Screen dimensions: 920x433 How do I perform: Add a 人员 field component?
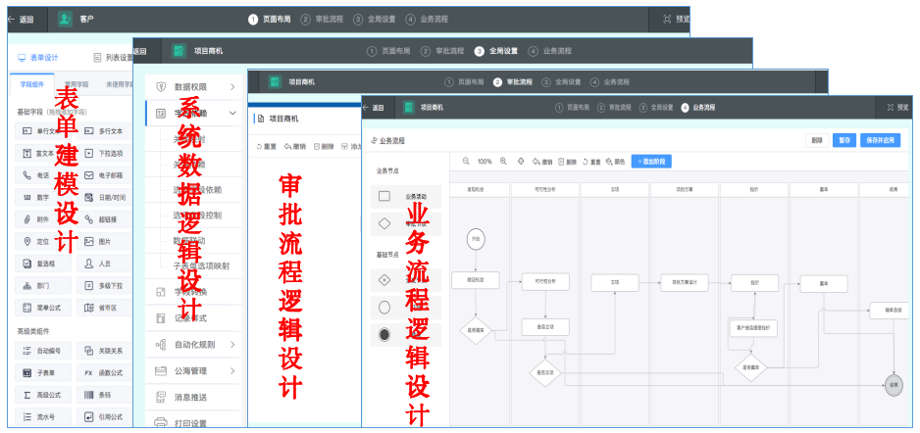pyautogui.click(x=104, y=264)
